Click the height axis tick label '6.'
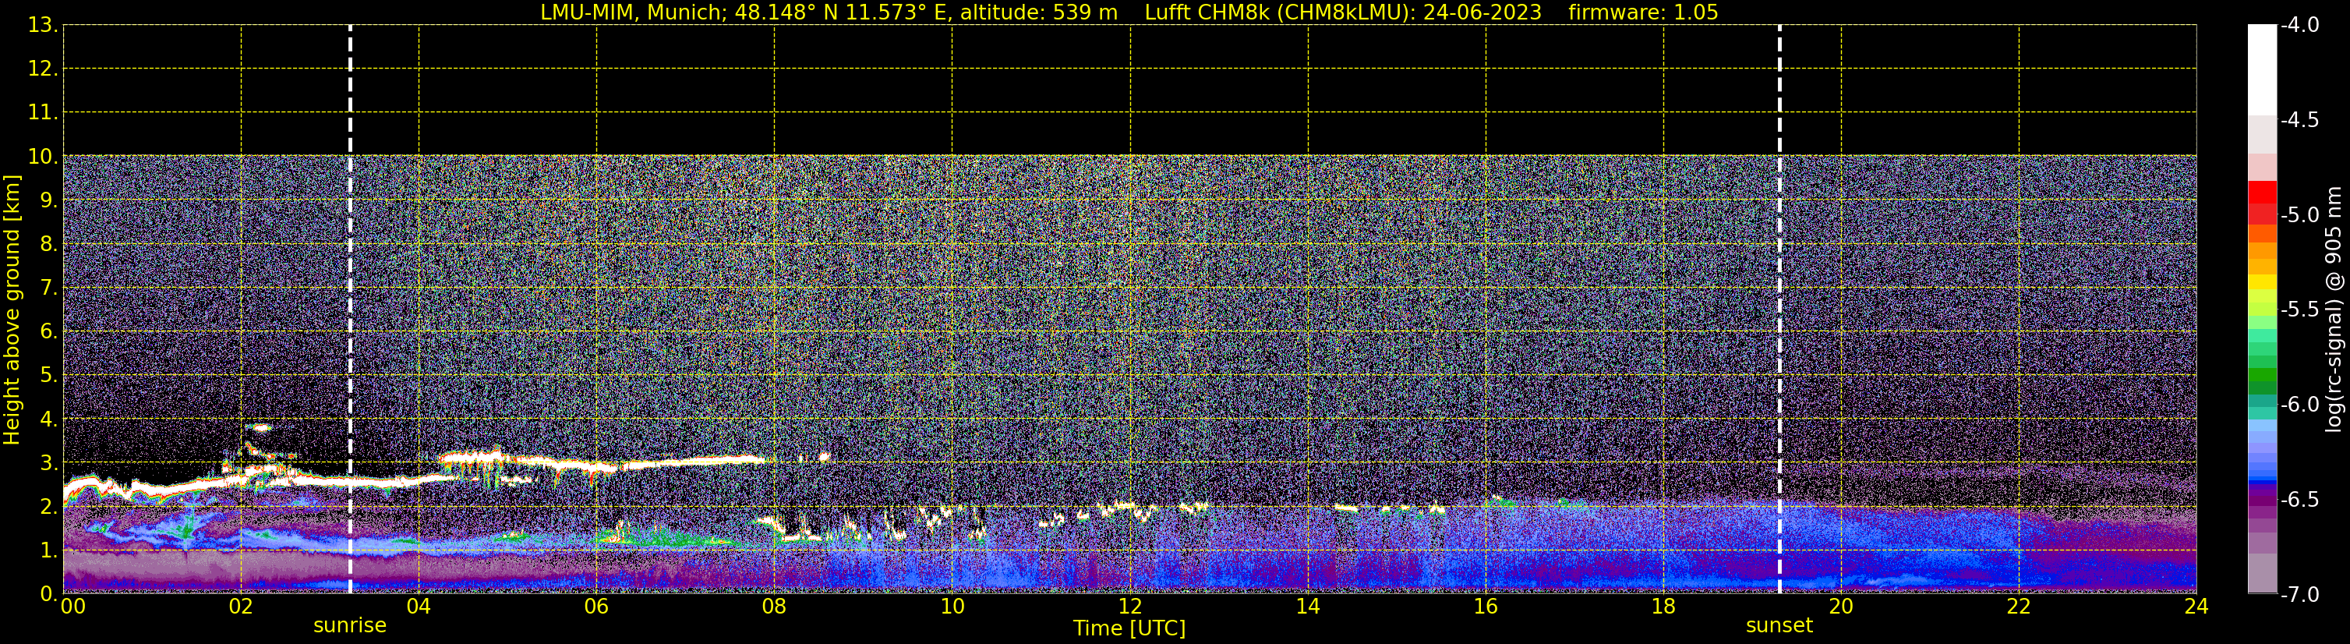2350x644 pixels. click(x=48, y=332)
